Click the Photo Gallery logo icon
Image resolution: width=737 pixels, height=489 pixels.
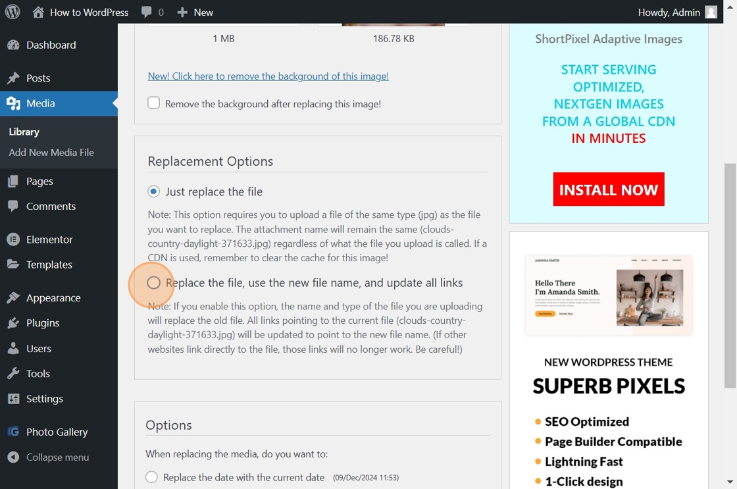click(x=13, y=432)
